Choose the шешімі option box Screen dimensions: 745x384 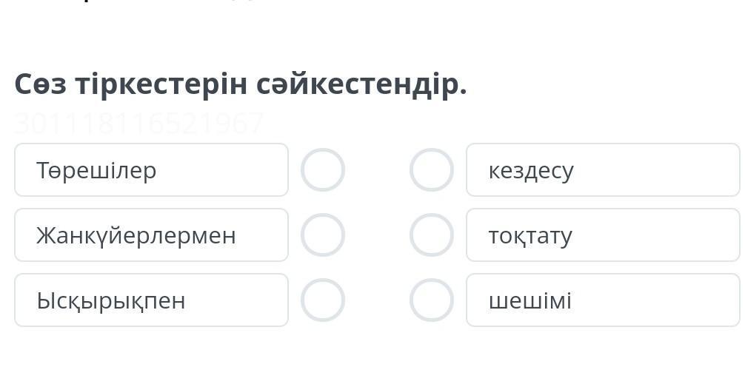coord(603,300)
